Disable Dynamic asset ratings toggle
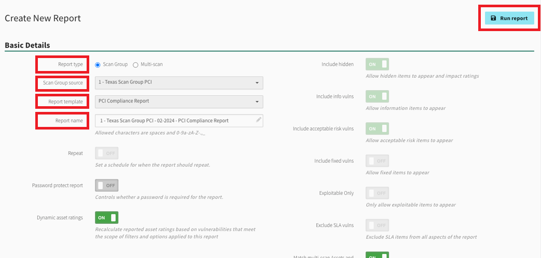541x258 pixels. pos(106,218)
